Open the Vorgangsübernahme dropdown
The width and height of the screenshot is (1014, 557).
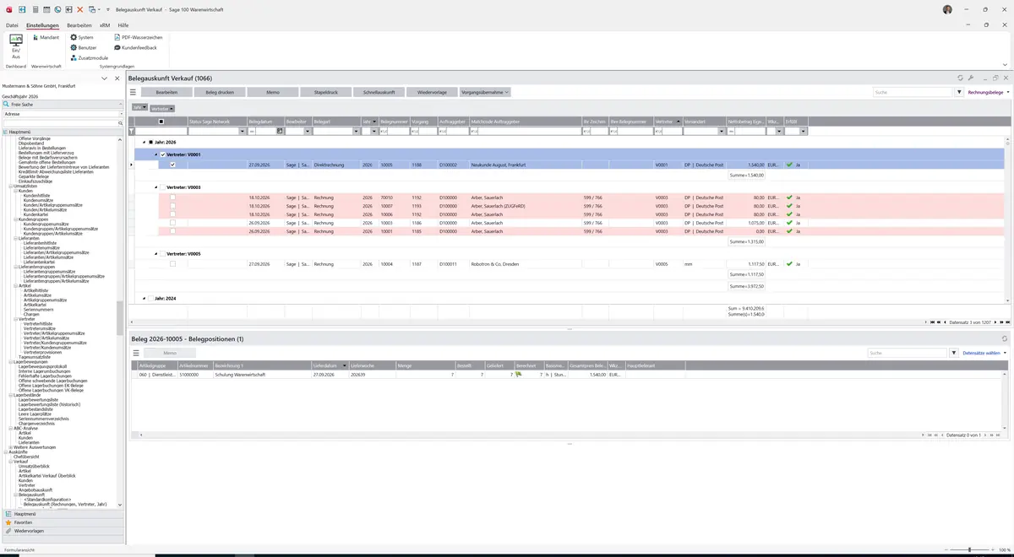(x=485, y=92)
